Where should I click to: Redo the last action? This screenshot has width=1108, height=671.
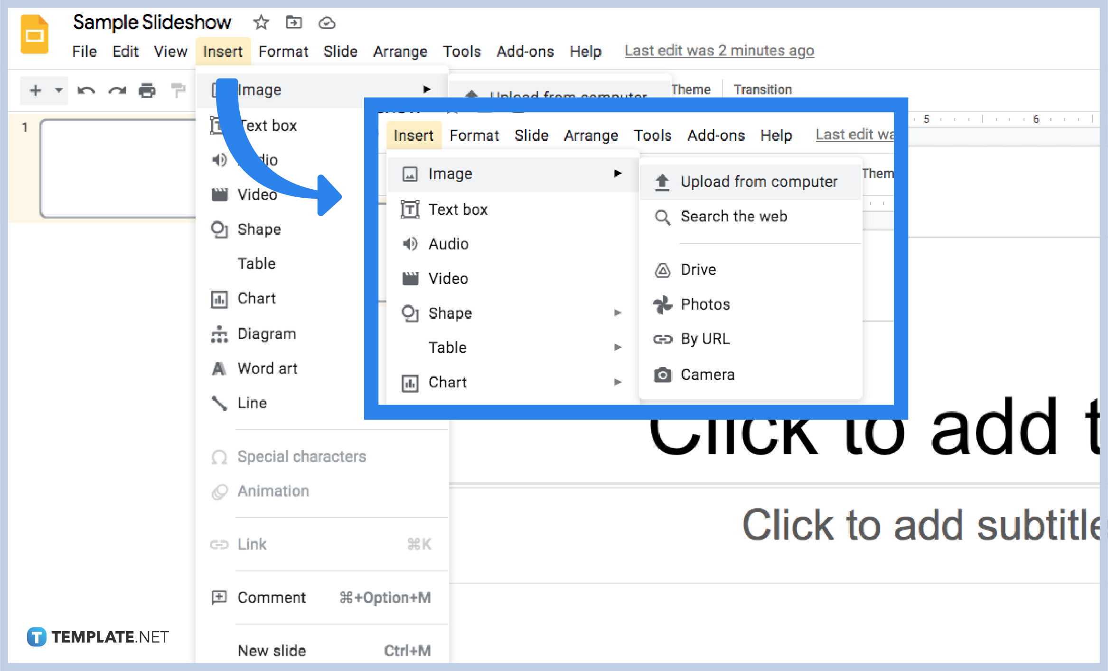117,90
